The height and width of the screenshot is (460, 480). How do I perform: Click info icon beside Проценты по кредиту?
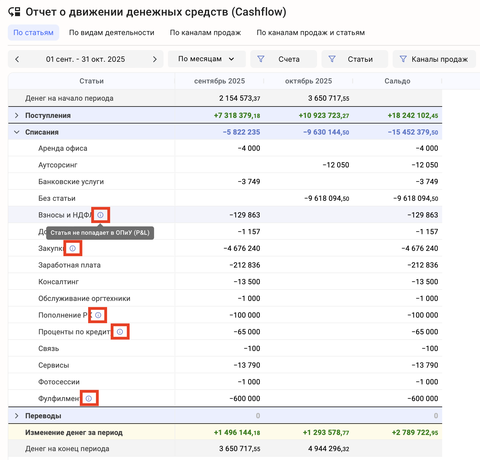pos(120,332)
